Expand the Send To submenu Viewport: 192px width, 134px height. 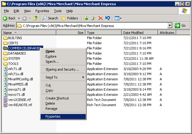63,77
